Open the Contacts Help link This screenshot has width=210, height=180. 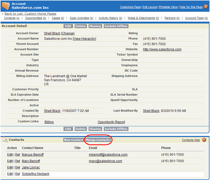click(x=191, y=140)
